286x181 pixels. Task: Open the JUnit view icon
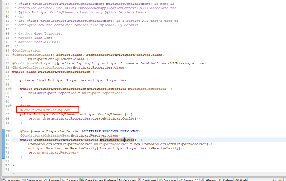(x=236, y=179)
